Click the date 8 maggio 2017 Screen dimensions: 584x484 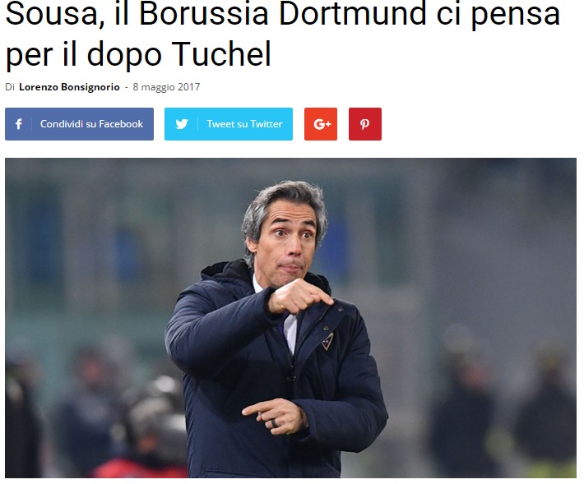[x=166, y=87]
